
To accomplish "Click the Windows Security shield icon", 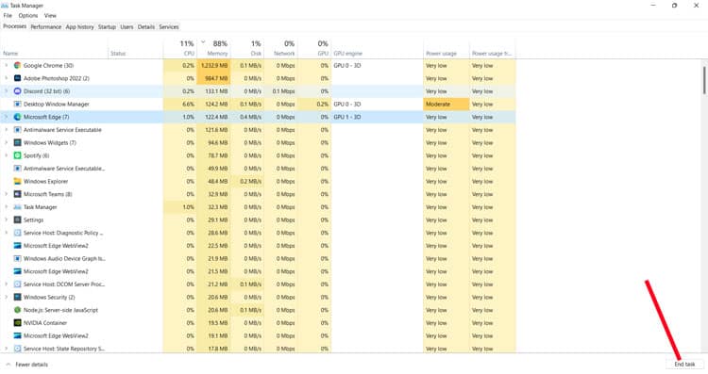I will (17, 297).
